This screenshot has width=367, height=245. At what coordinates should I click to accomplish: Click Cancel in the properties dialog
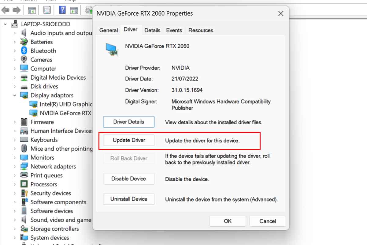268,221
